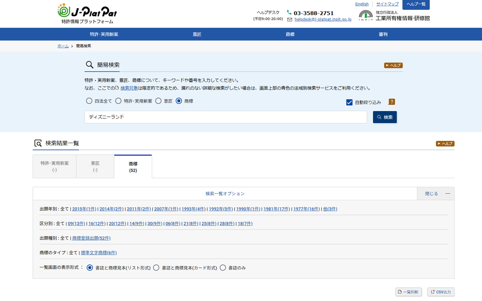Switch to 特許・実用新案 results tab

point(55,167)
